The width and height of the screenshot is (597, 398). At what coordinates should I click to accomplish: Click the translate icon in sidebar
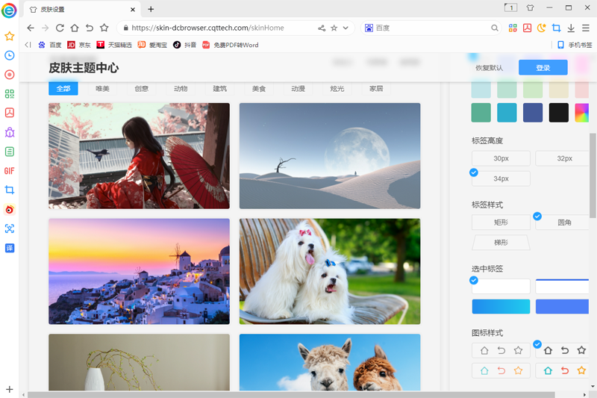click(9, 248)
